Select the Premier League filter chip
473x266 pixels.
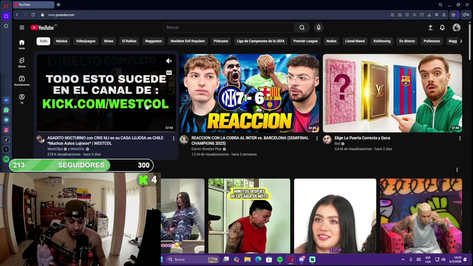[305, 41]
